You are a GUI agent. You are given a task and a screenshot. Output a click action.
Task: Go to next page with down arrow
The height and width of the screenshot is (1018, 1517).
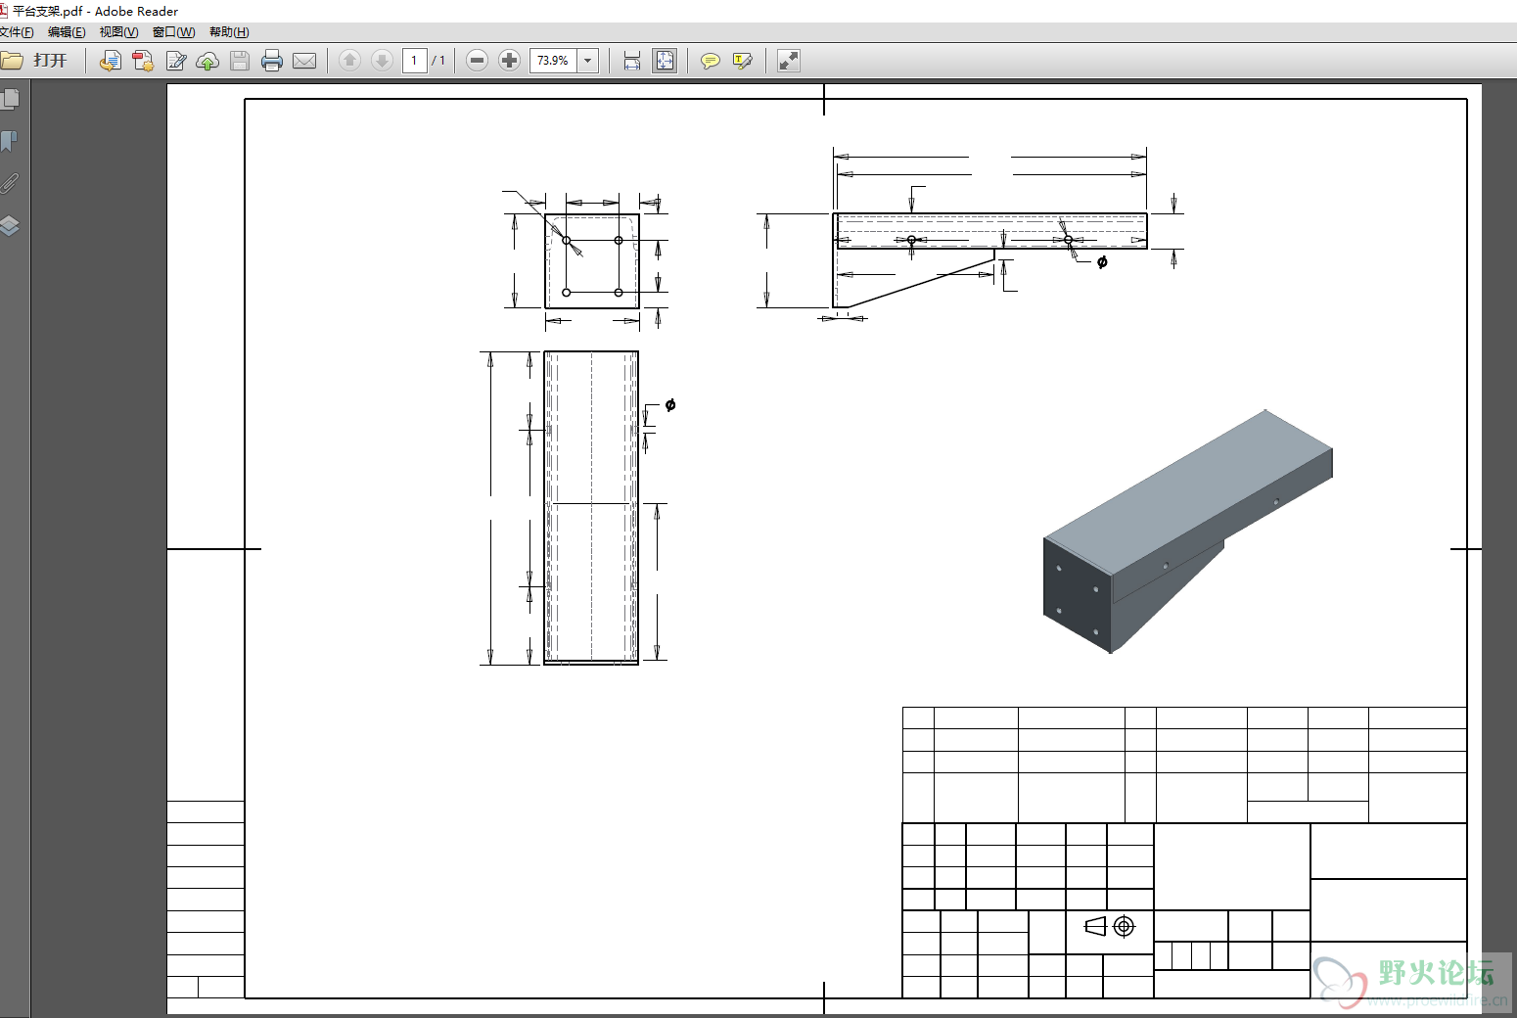[x=382, y=61]
